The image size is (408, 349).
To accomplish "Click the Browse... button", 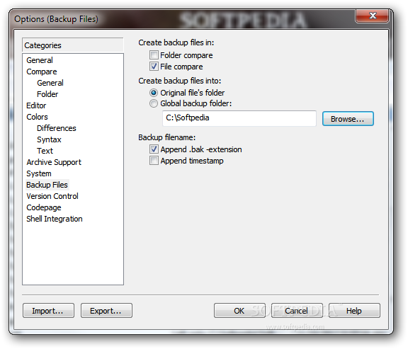I will [348, 119].
